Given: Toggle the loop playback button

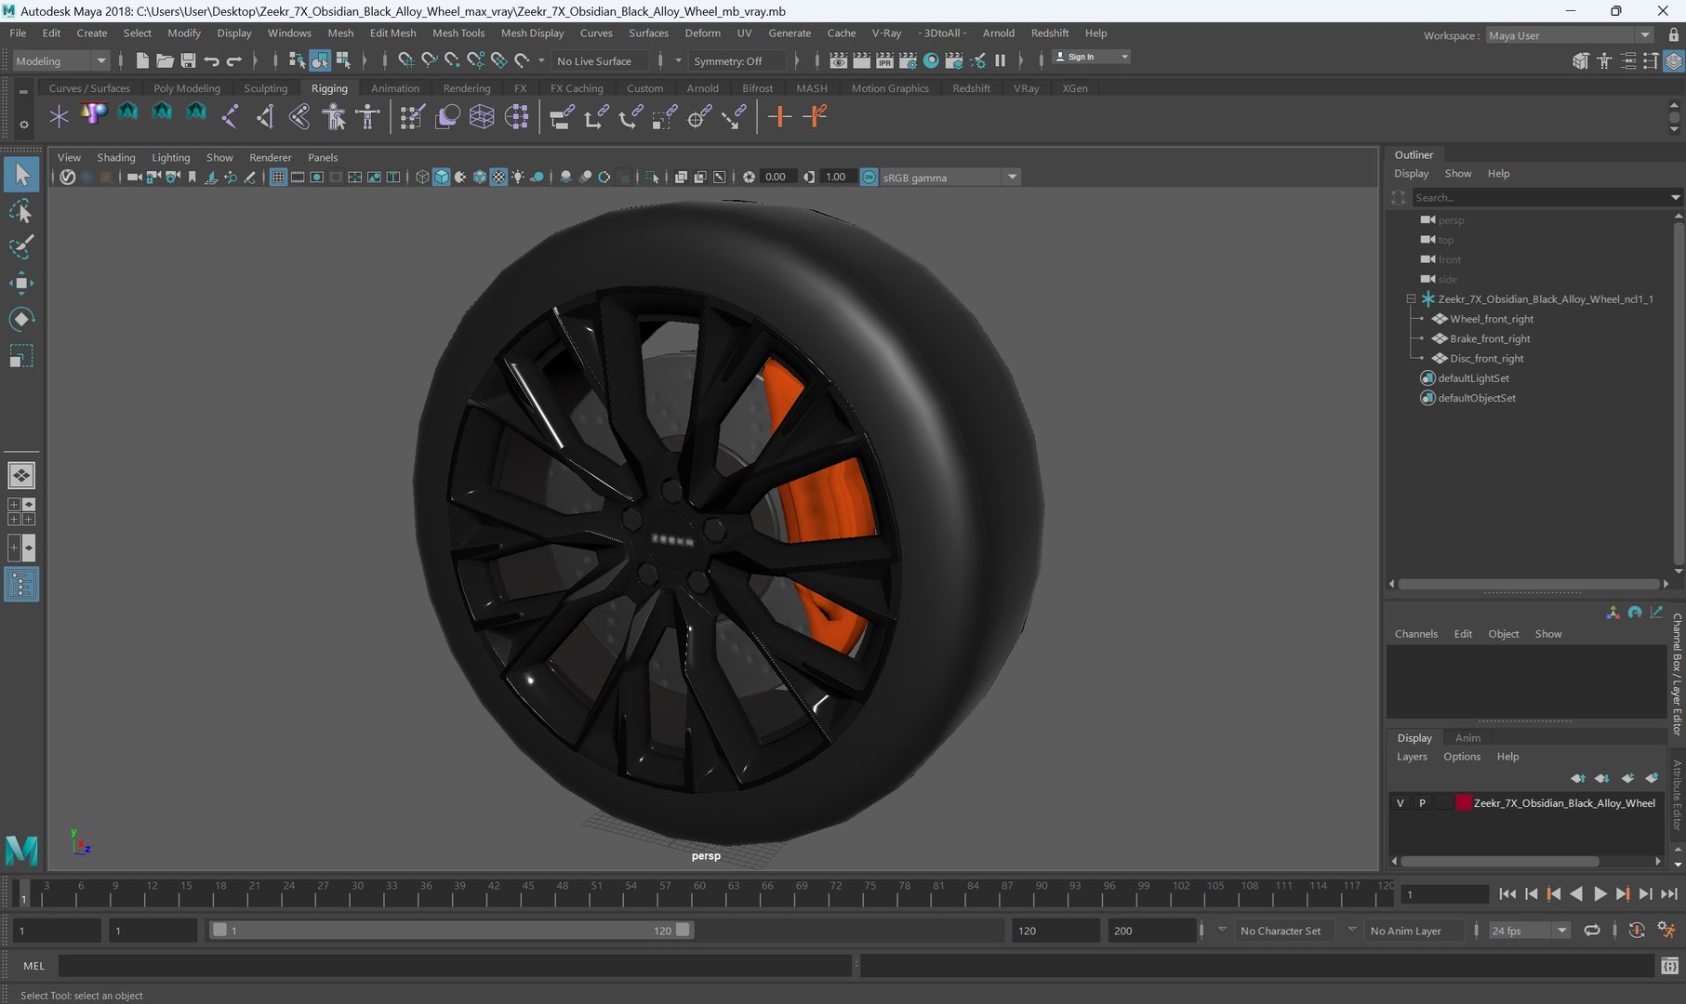Looking at the screenshot, I should [x=1592, y=930].
